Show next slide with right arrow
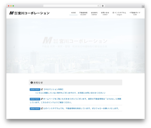 coord(137,47)
